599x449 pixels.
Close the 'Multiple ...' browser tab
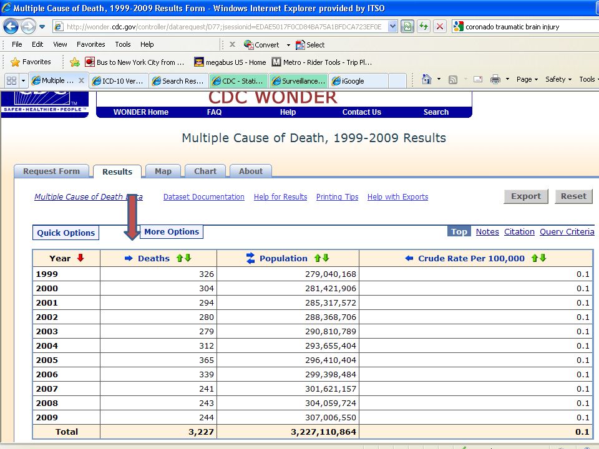coord(81,80)
